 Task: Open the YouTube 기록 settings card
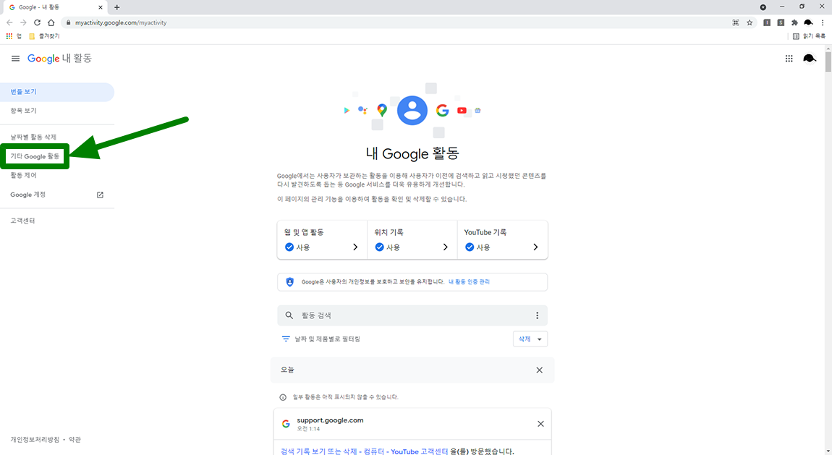503,240
